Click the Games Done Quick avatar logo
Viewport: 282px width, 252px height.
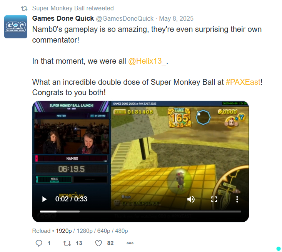tap(16, 27)
